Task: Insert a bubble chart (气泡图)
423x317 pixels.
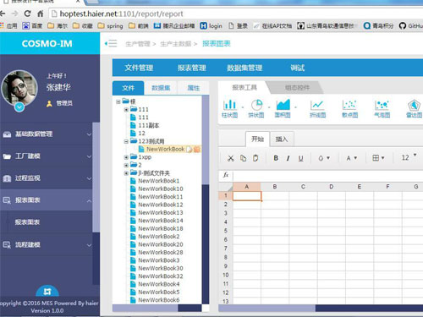Action: [x=382, y=108]
